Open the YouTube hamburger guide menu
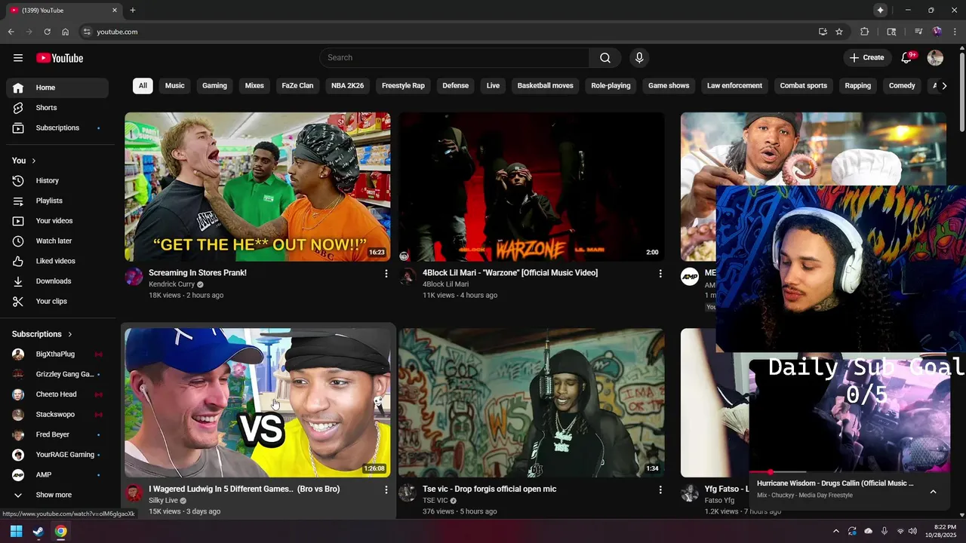The image size is (966, 543). point(18,58)
